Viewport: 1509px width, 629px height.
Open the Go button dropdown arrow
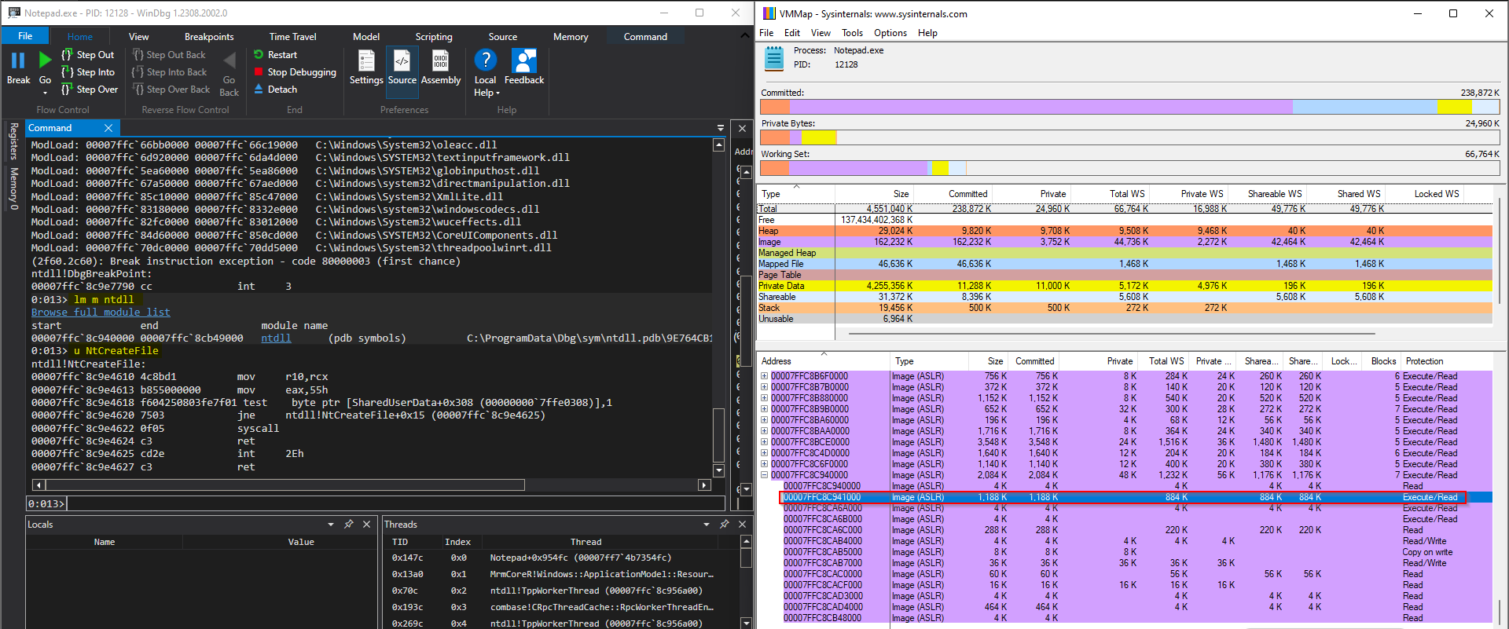(x=45, y=93)
